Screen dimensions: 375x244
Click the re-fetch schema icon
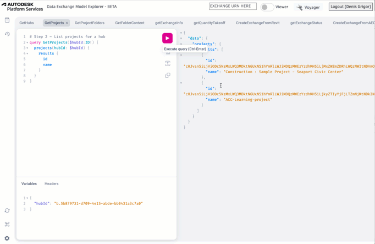(x=7, y=210)
